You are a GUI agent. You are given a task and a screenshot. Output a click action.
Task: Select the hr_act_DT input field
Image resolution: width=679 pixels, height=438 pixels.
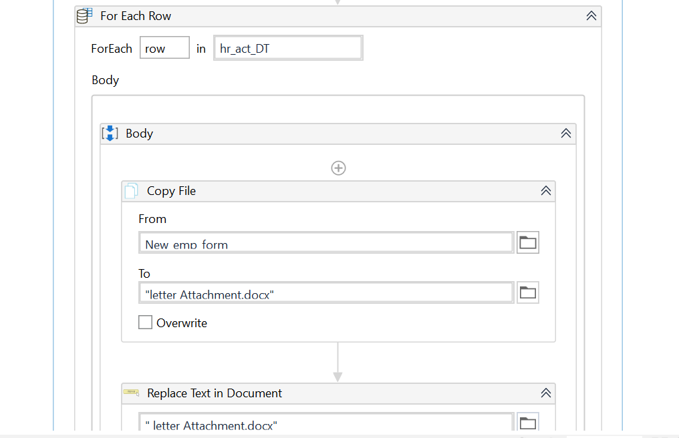click(x=287, y=47)
